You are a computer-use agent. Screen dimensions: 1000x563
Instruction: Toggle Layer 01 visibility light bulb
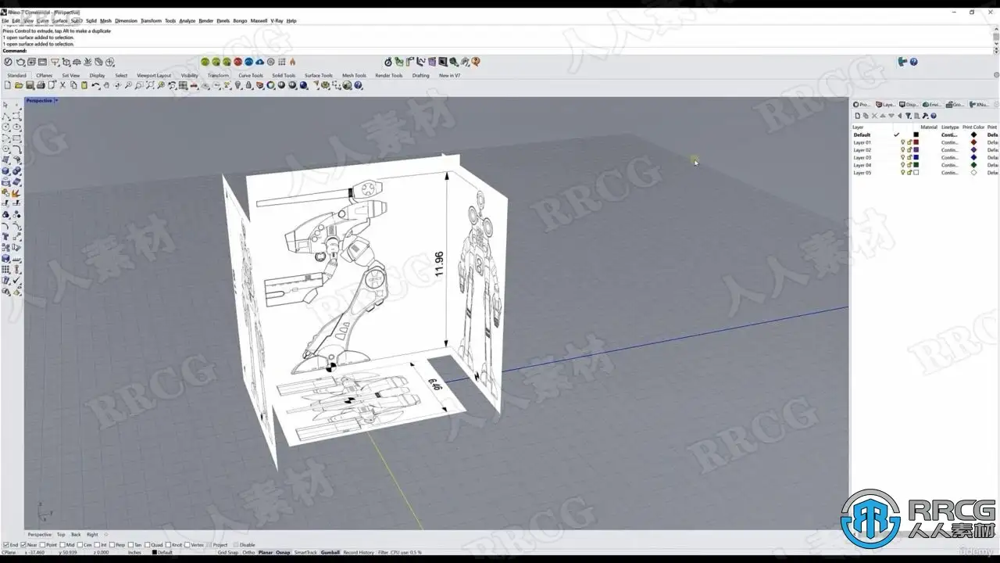pos(902,142)
